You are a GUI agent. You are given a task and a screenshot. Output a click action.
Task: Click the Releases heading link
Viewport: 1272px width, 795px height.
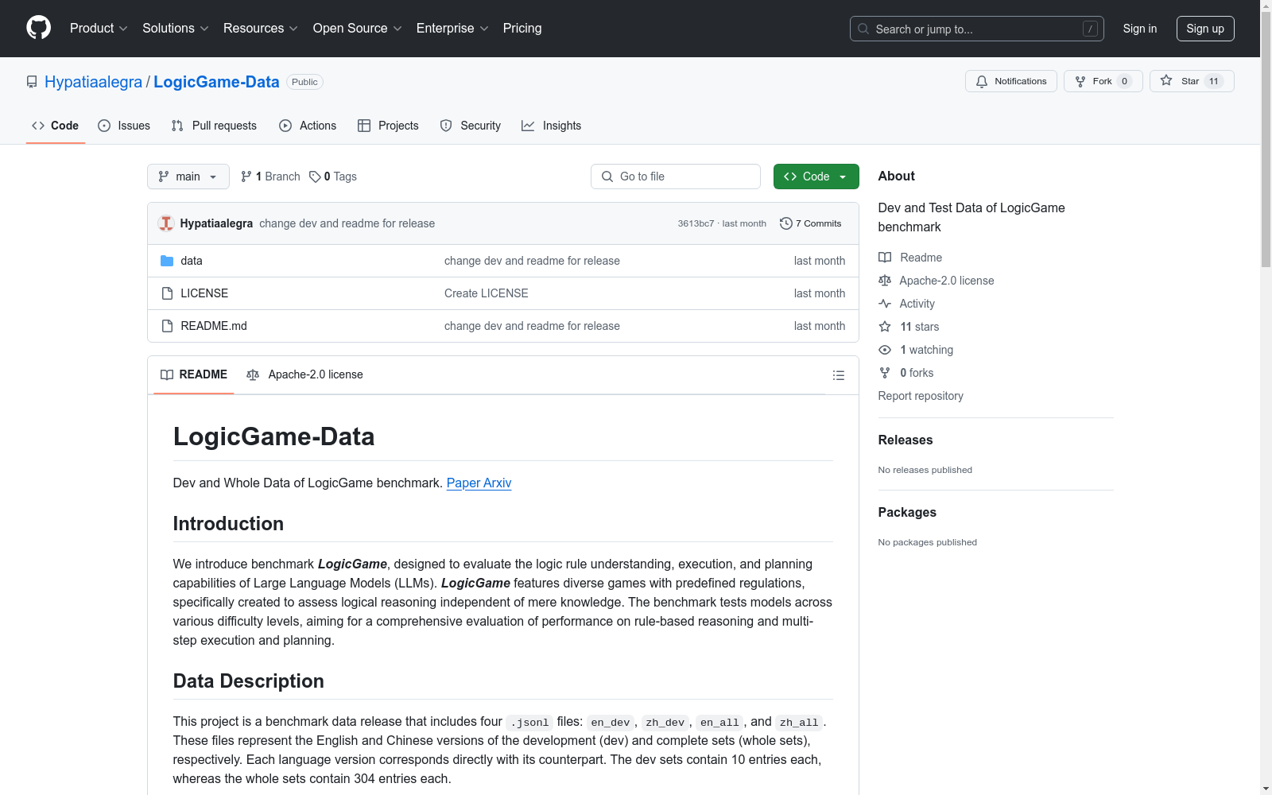[906, 440]
